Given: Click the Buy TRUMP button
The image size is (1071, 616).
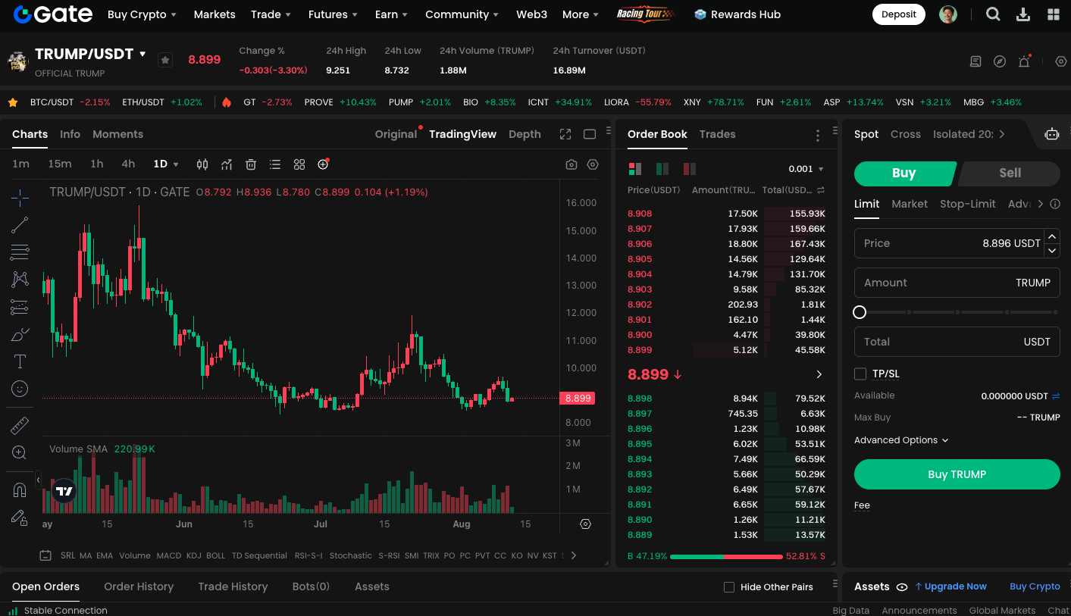Looking at the screenshot, I should coord(957,474).
